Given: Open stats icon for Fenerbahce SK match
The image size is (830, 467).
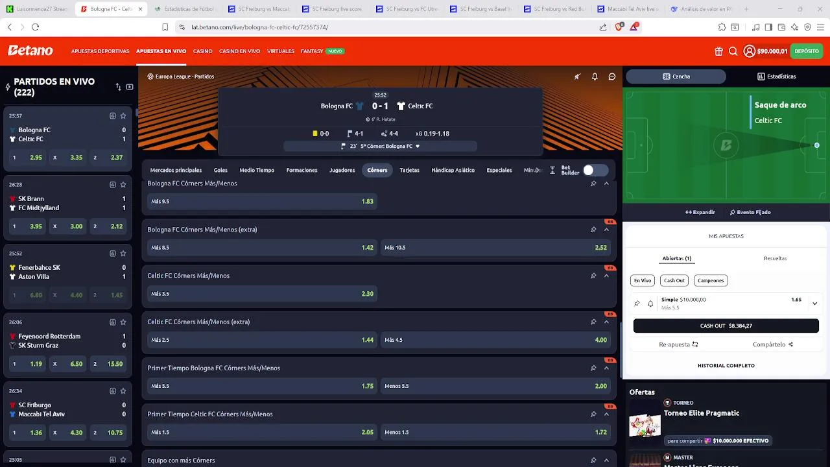Looking at the screenshot, I should [113, 254].
